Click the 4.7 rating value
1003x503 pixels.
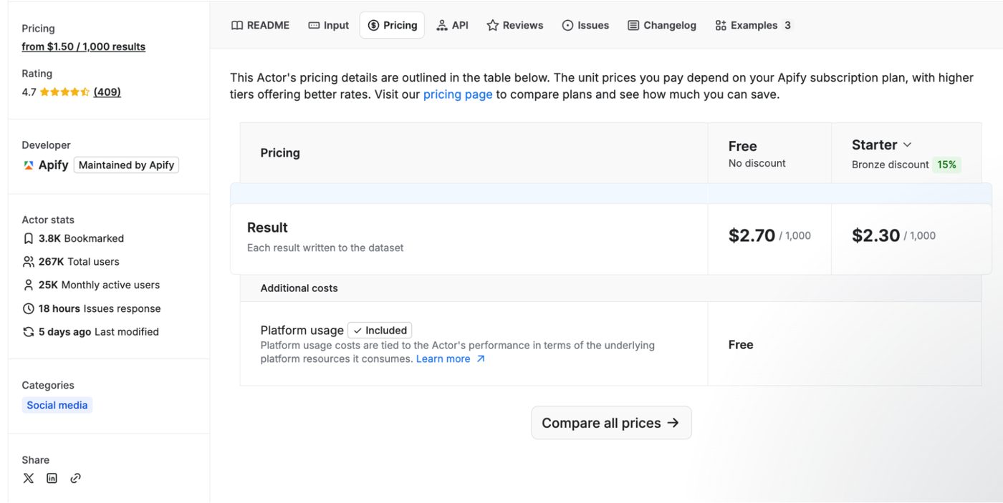pyautogui.click(x=29, y=92)
